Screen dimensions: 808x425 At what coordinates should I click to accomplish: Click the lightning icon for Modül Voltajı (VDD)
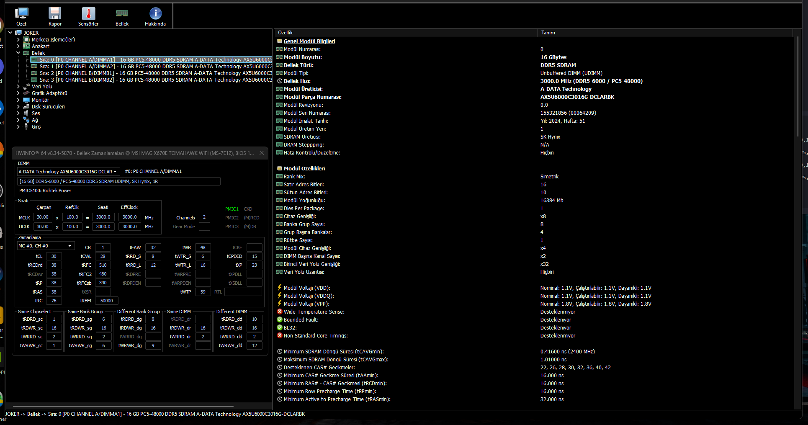click(x=279, y=288)
